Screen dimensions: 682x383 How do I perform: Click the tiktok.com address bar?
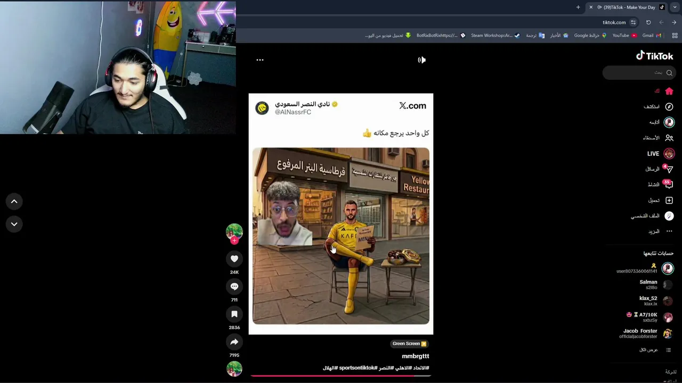coord(614,22)
